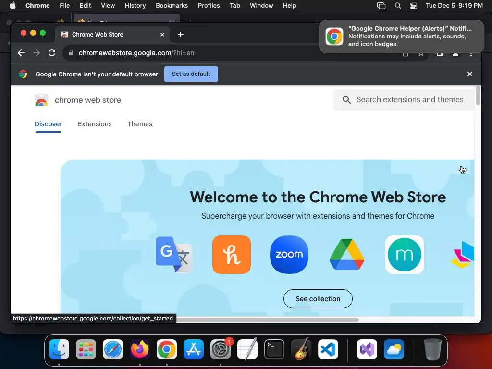Image resolution: width=492 pixels, height=369 pixels.
Task: Click the chrome web store title text
Action: (88, 100)
